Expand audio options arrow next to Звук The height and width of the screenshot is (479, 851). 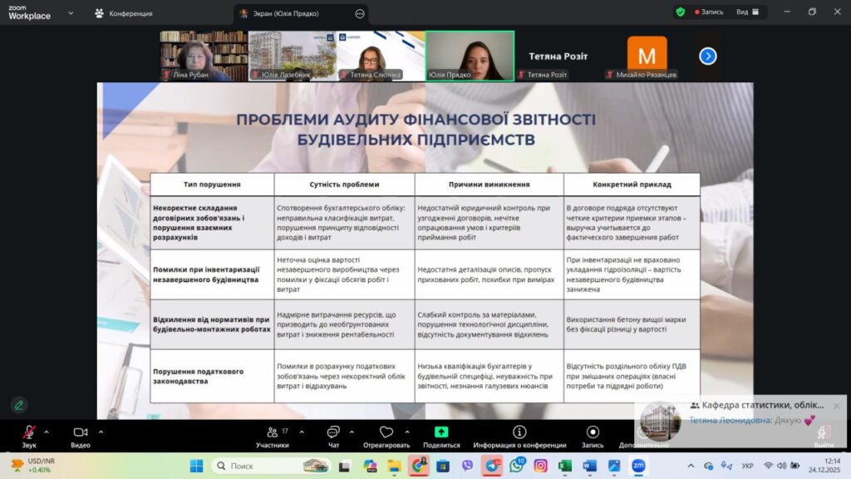[47, 432]
